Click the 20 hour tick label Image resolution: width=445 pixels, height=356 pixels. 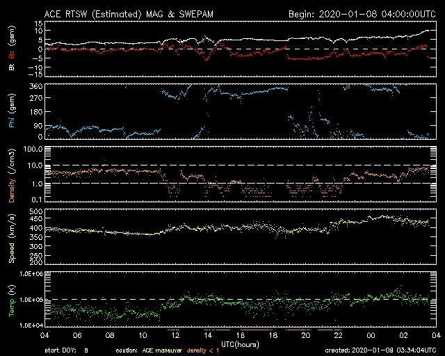click(305, 334)
